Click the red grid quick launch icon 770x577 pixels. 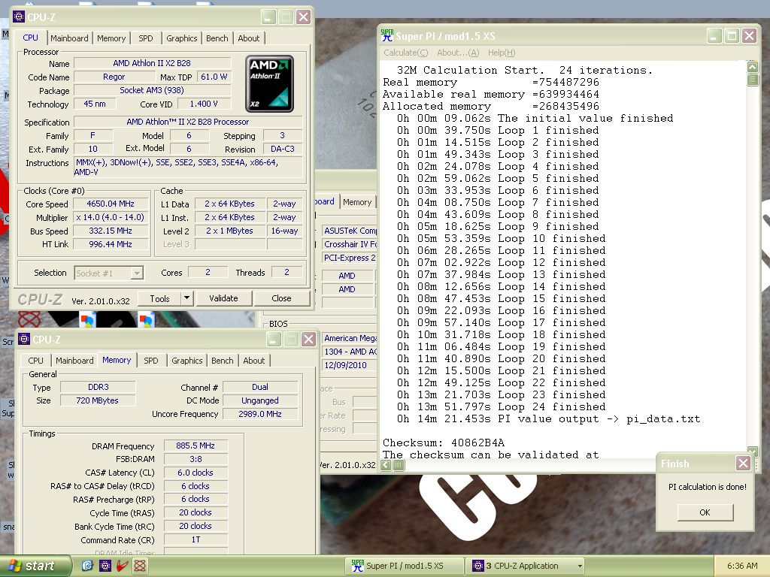[140, 566]
